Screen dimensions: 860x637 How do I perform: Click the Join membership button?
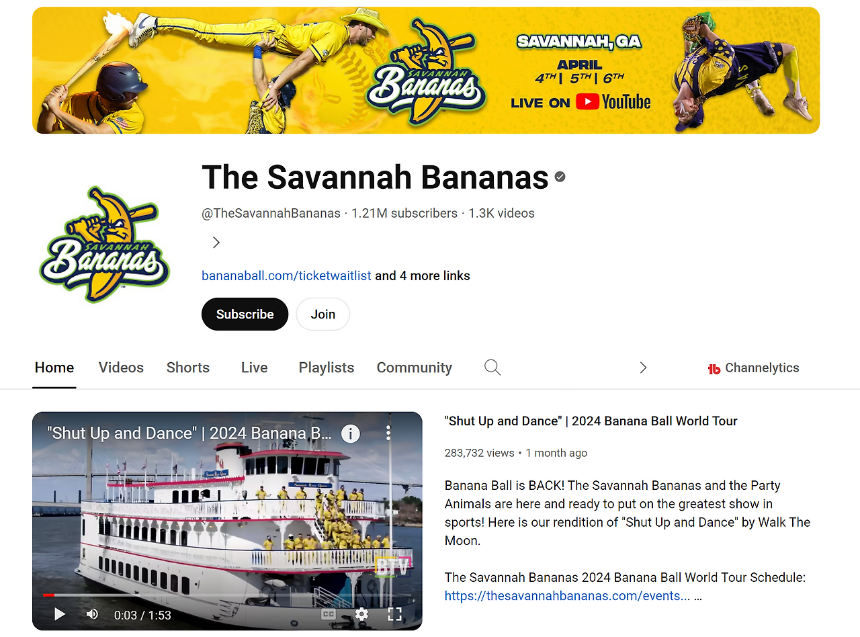tap(322, 314)
